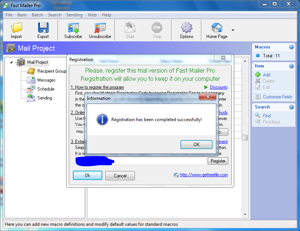This screenshot has width=300, height=231.
Task: Open the Search menu
Action: tap(55, 15)
